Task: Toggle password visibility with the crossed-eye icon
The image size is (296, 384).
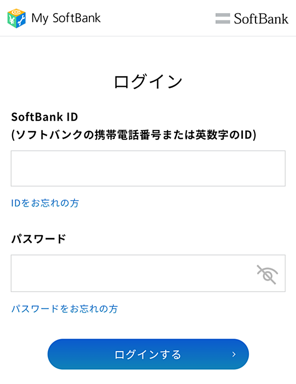Action: click(267, 274)
